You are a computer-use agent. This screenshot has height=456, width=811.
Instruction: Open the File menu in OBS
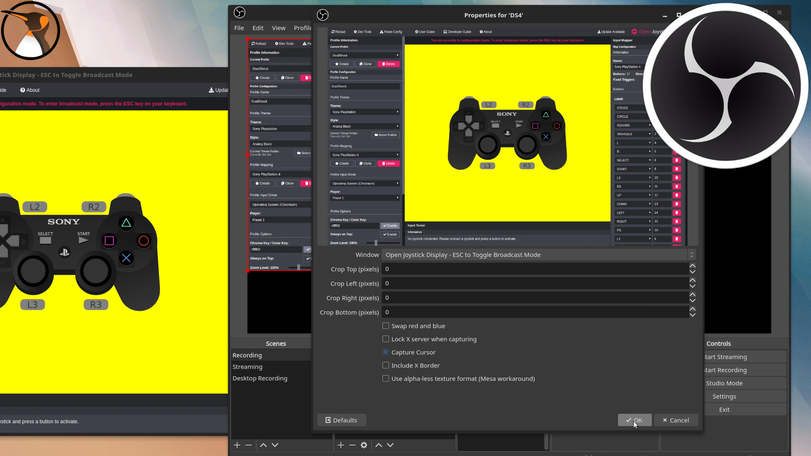click(239, 28)
